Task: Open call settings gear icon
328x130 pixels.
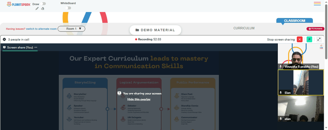Action: (4, 39)
